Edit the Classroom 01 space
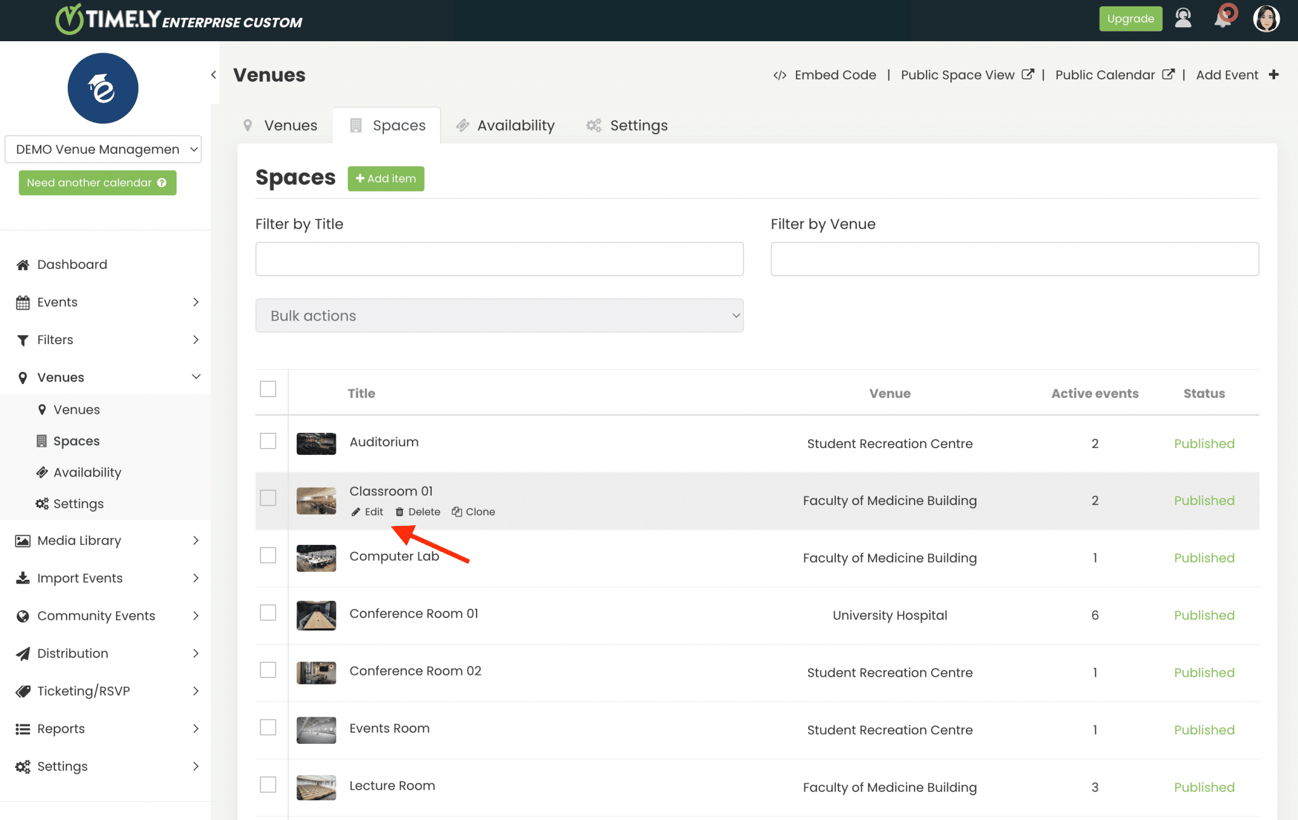 367,511
